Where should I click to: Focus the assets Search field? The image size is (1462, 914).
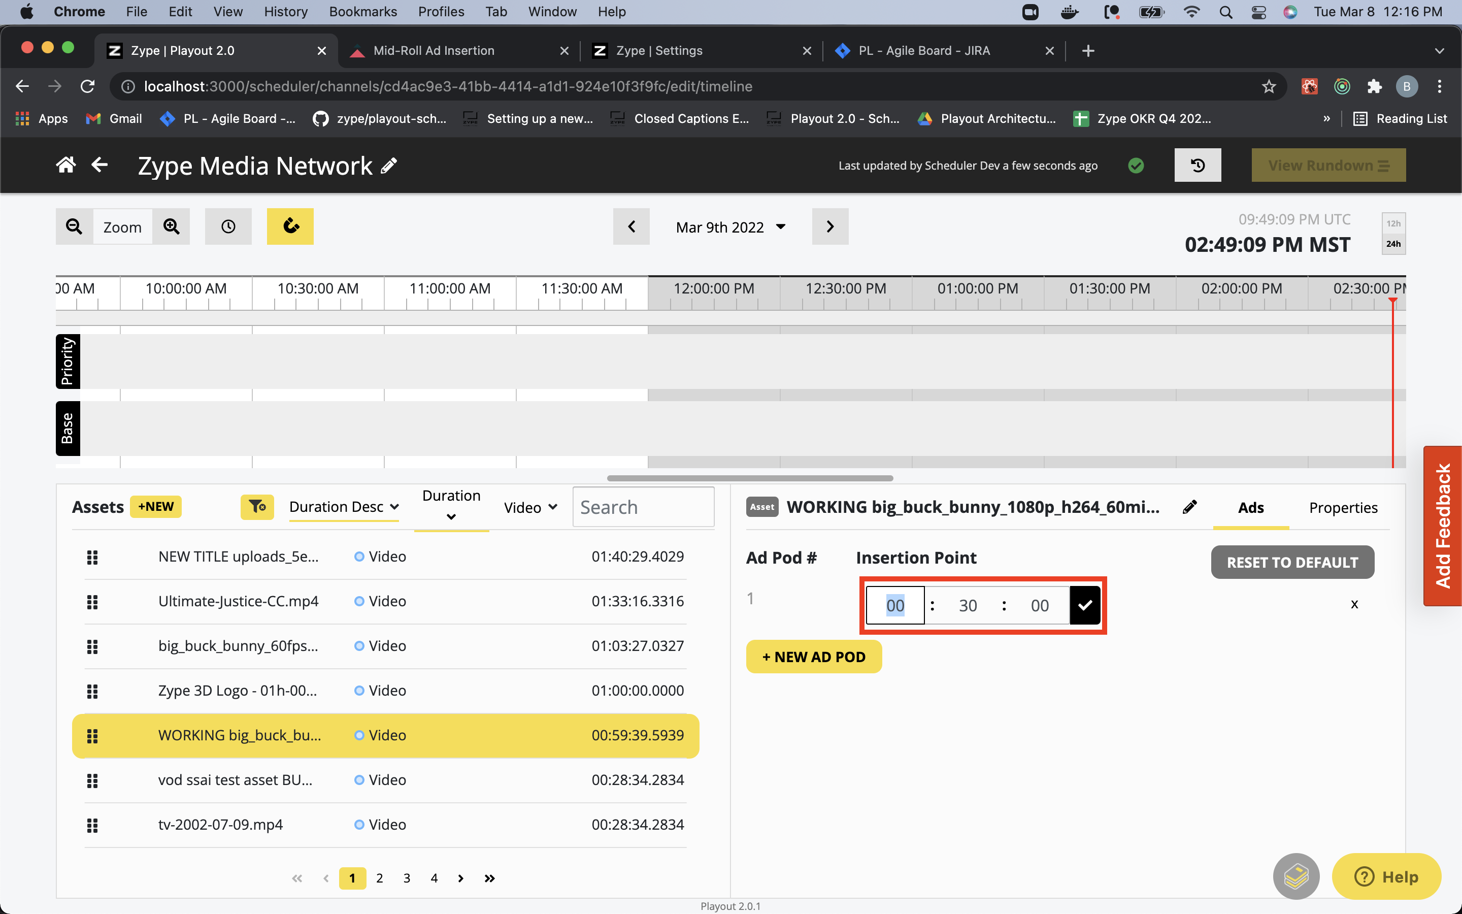click(643, 507)
